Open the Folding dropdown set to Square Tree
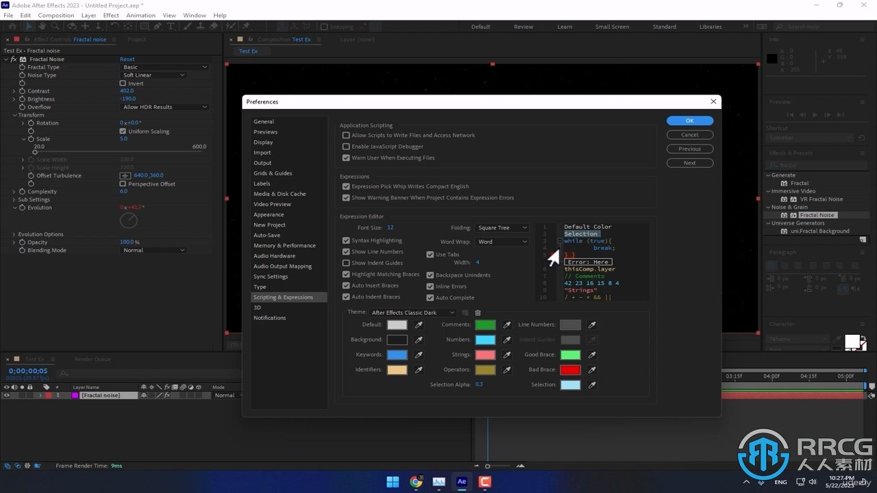This screenshot has width=877, height=493. pos(502,228)
